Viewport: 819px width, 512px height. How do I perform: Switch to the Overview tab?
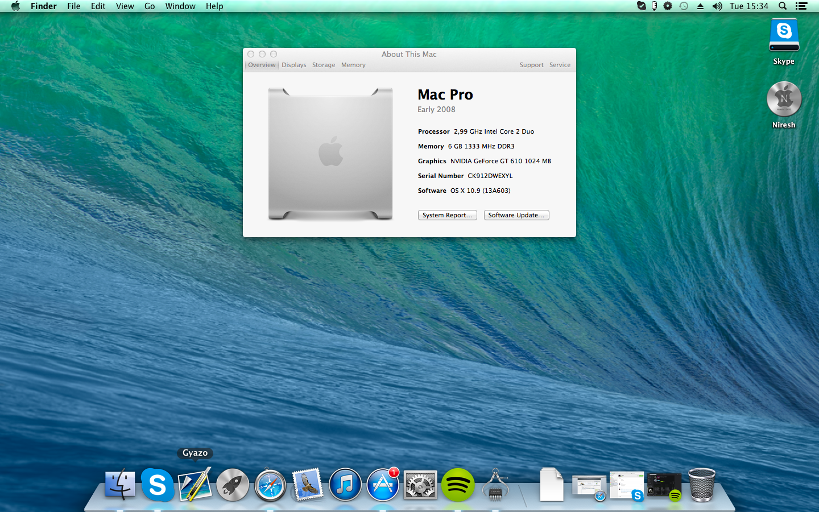(262, 65)
